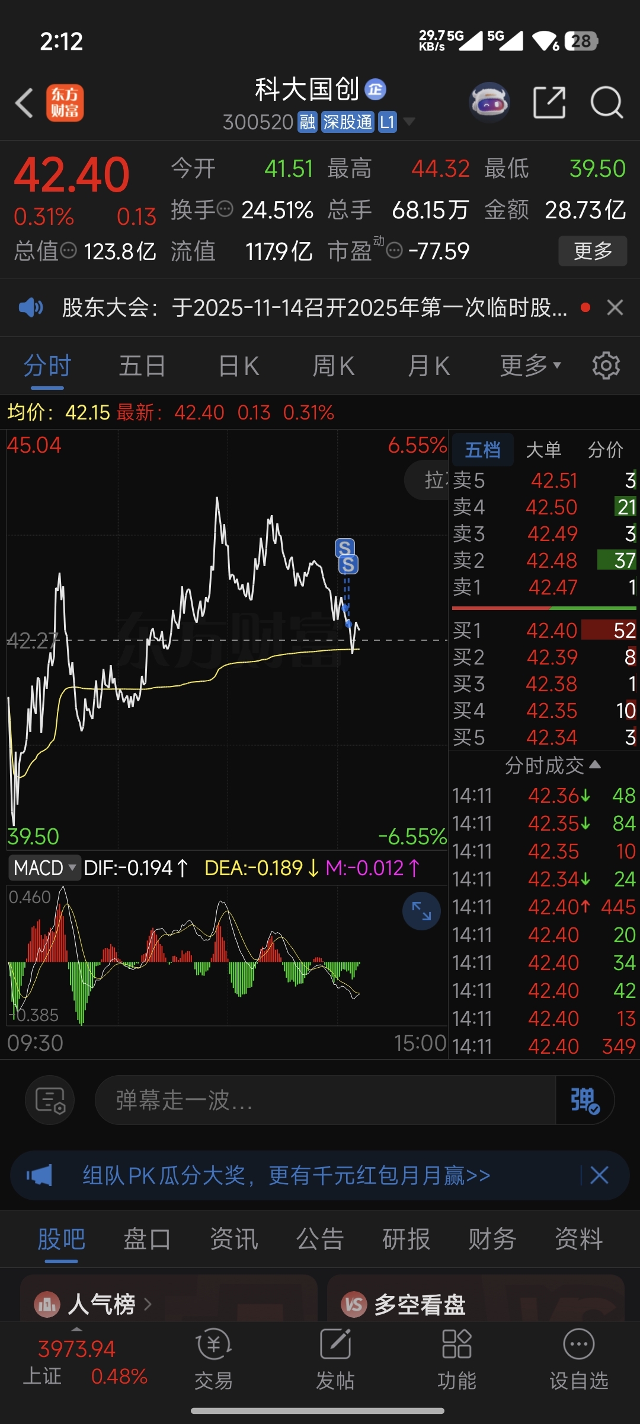Focus the 弹幕走一波 input field
The height and width of the screenshot is (1424, 640).
point(325,1100)
